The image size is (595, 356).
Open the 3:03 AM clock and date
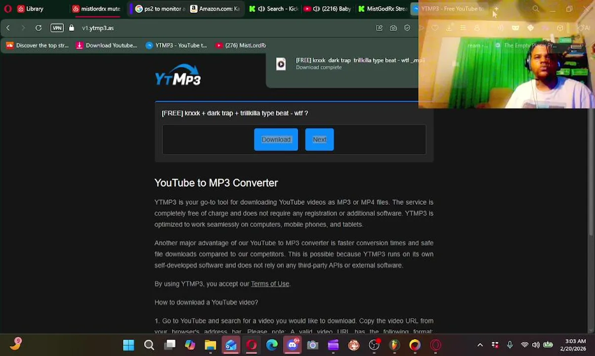click(x=573, y=345)
